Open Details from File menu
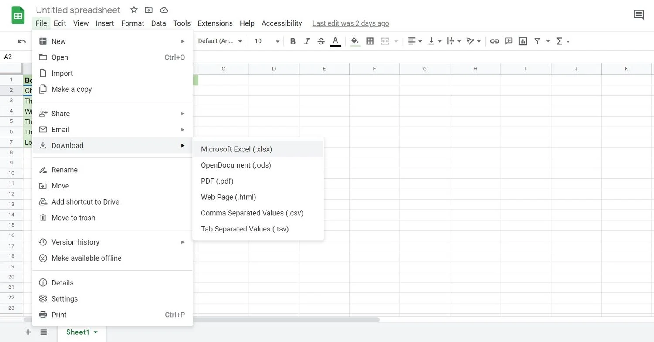Image resolution: width=654 pixels, height=342 pixels. pyautogui.click(x=112, y=283)
